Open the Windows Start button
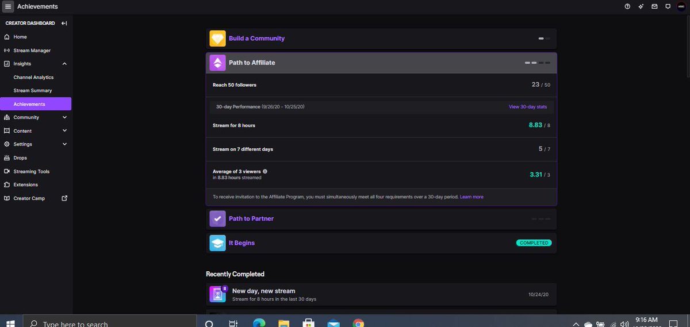 coord(10,324)
